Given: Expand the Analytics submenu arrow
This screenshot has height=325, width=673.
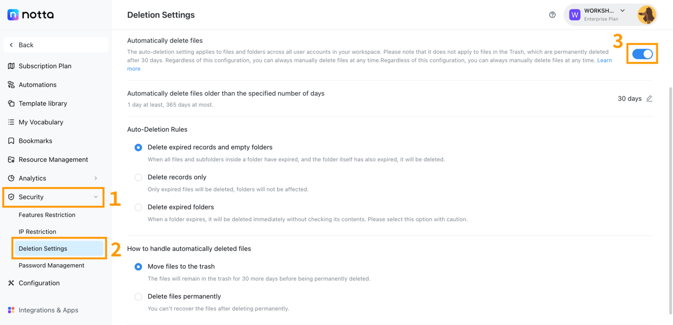Looking at the screenshot, I should [x=96, y=178].
